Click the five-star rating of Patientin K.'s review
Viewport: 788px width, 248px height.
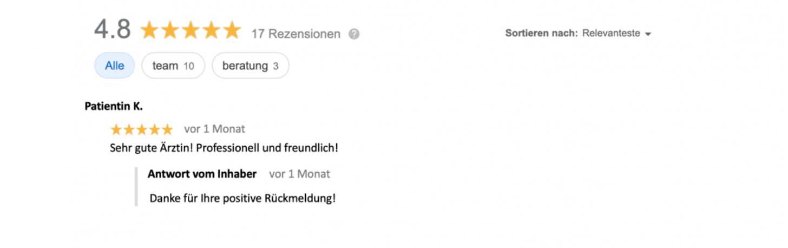click(x=142, y=129)
